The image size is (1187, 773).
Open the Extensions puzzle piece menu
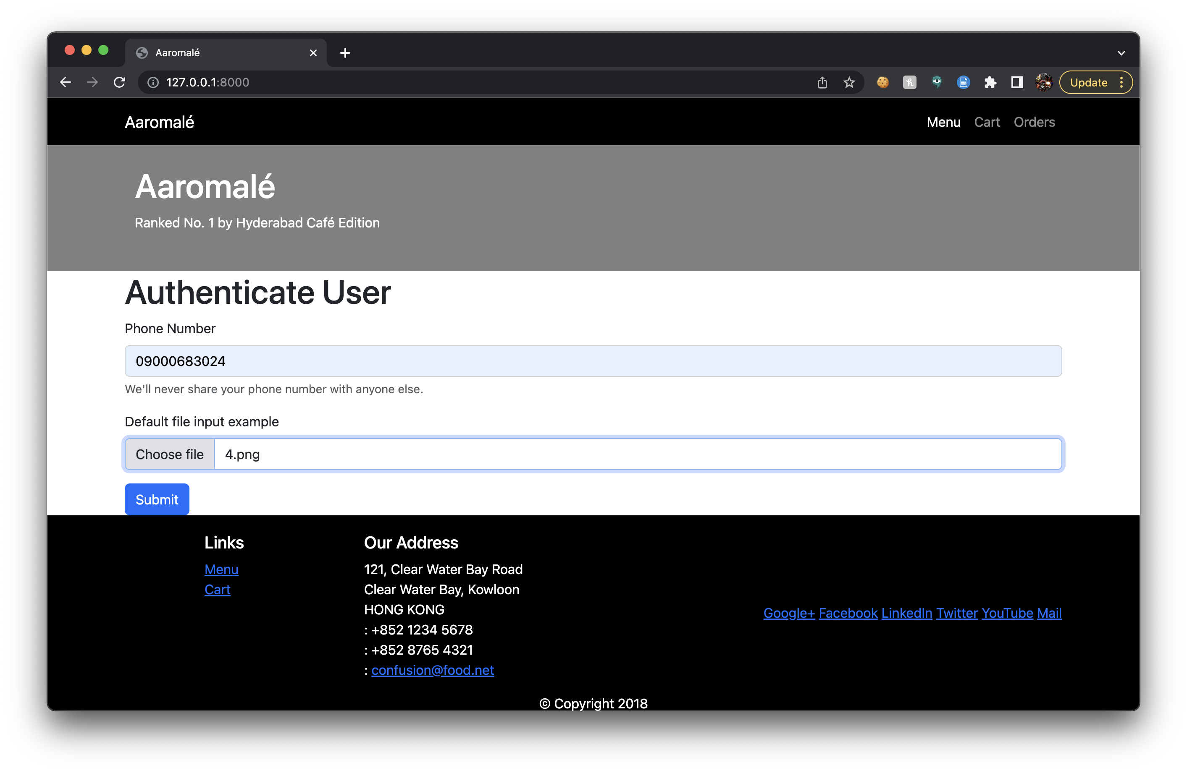(990, 82)
